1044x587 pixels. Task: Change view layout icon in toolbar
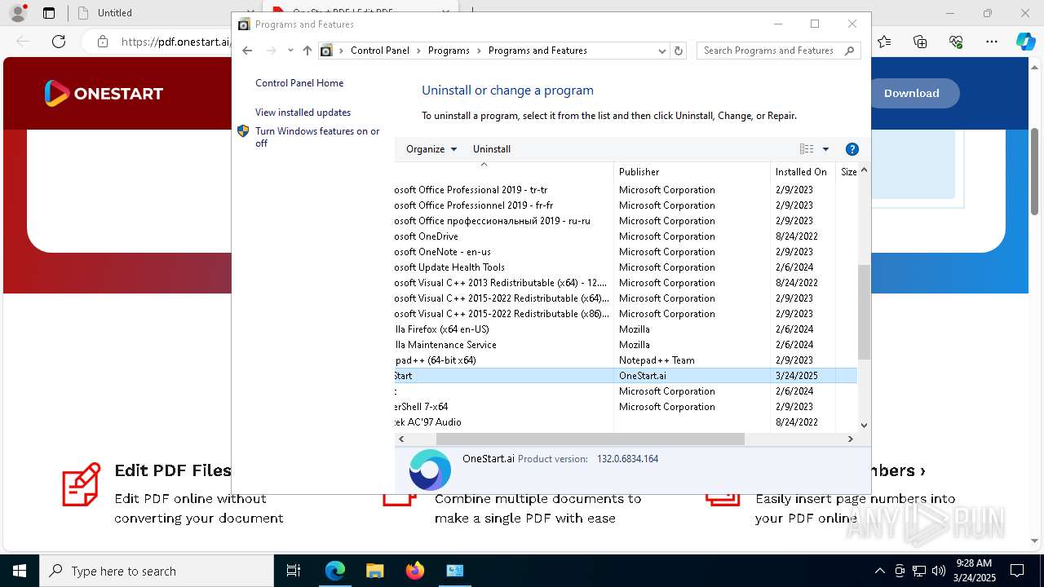point(807,149)
